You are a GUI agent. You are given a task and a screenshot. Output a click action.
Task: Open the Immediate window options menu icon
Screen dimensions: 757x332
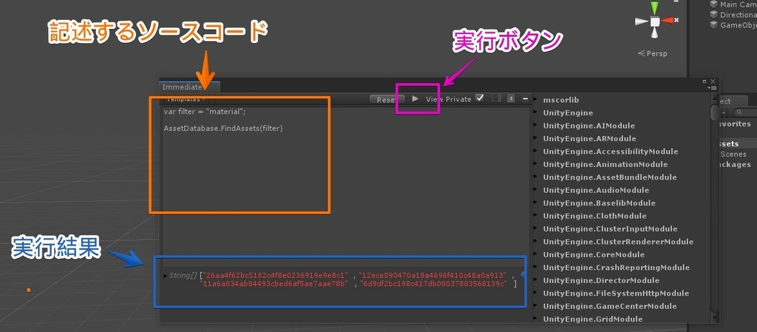(713, 88)
